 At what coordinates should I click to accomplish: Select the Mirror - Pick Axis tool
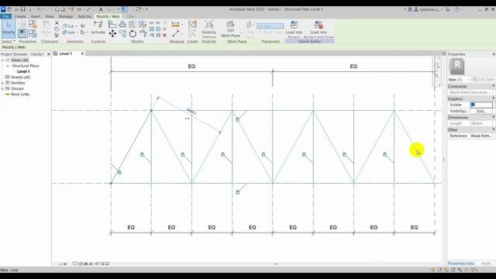click(133, 24)
